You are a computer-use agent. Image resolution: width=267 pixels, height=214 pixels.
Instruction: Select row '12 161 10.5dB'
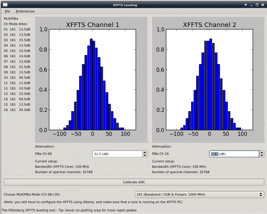(17, 88)
